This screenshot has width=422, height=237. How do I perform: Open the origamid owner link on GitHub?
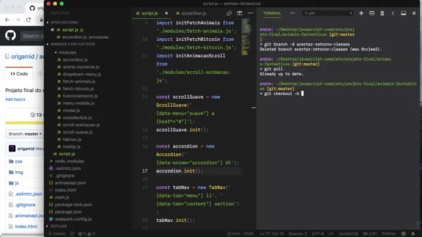[22, 57]
